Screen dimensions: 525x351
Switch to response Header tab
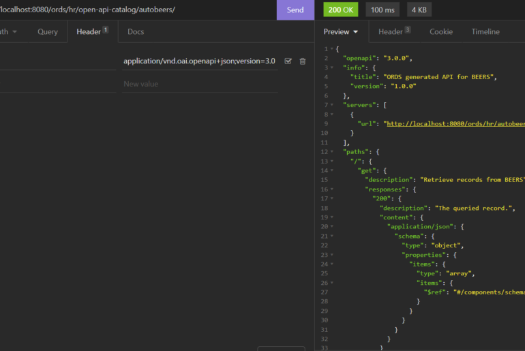[394, 32]
